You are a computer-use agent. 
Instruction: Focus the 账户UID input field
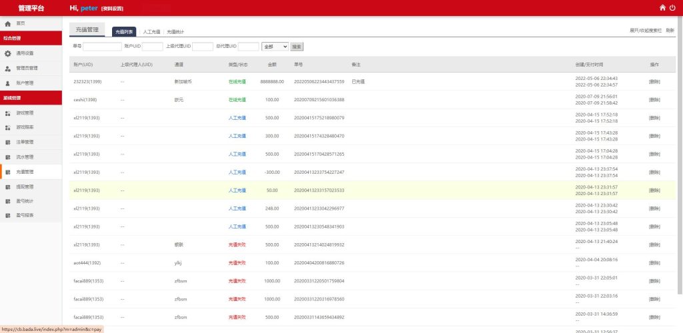pos(152,47)
